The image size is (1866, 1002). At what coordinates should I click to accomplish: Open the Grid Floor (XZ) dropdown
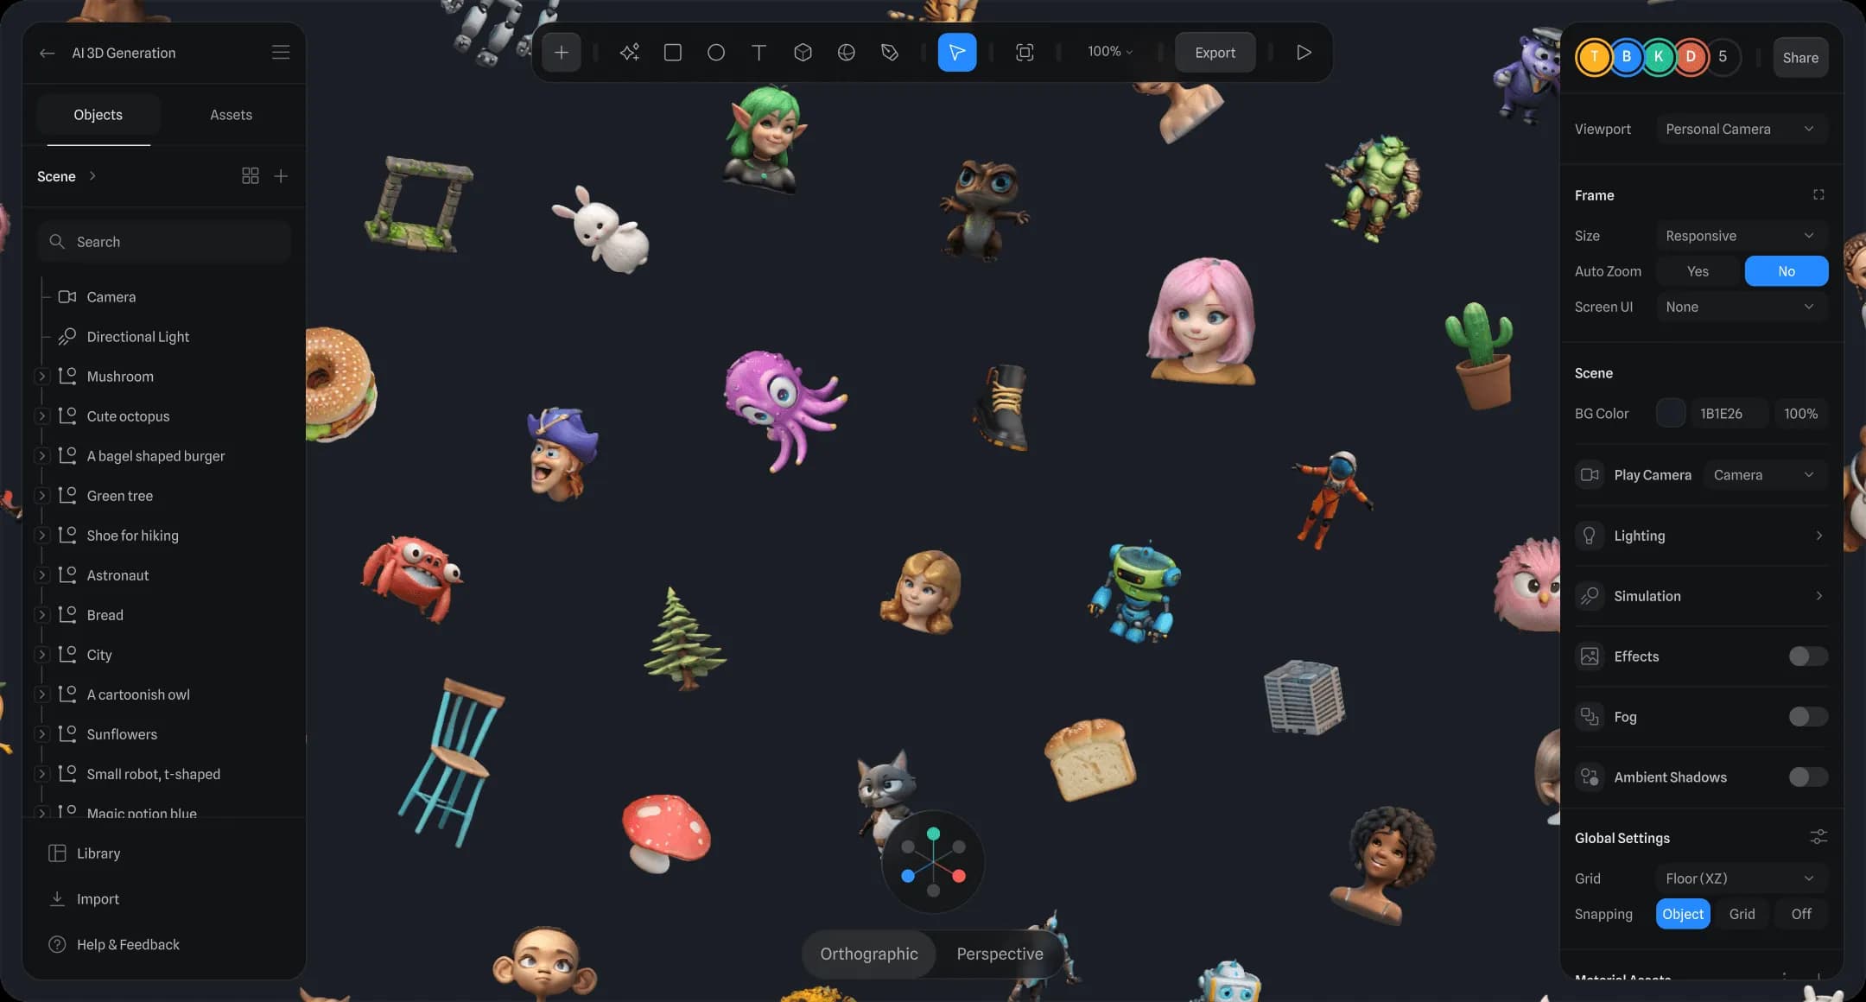coord(1742,878)
